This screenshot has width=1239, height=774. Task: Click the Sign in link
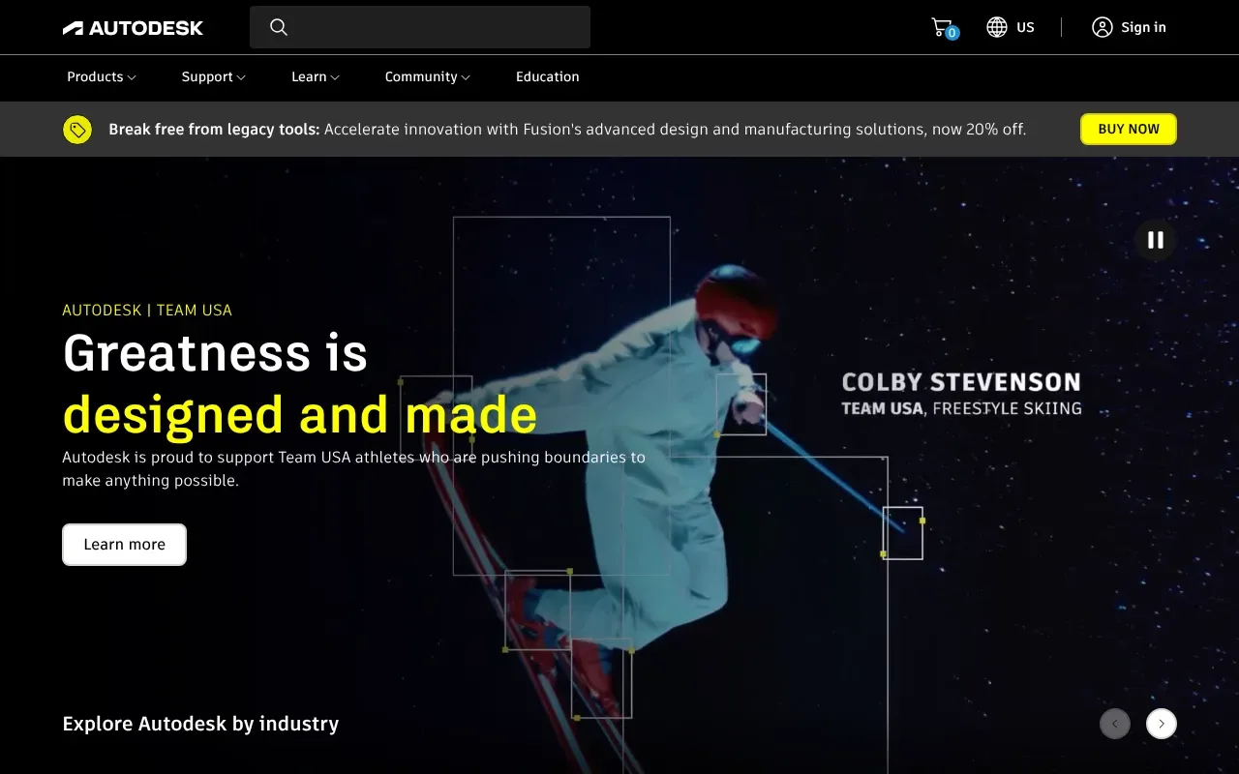coord(1143,27)
